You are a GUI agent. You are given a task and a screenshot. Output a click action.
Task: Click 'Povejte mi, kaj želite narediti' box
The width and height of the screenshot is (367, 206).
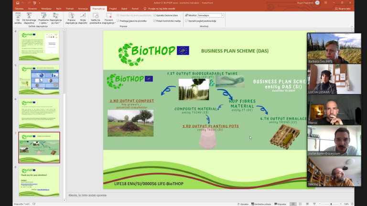tap(162, 9)
